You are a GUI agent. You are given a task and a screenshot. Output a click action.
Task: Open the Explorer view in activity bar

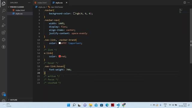[x=4, y=4]
